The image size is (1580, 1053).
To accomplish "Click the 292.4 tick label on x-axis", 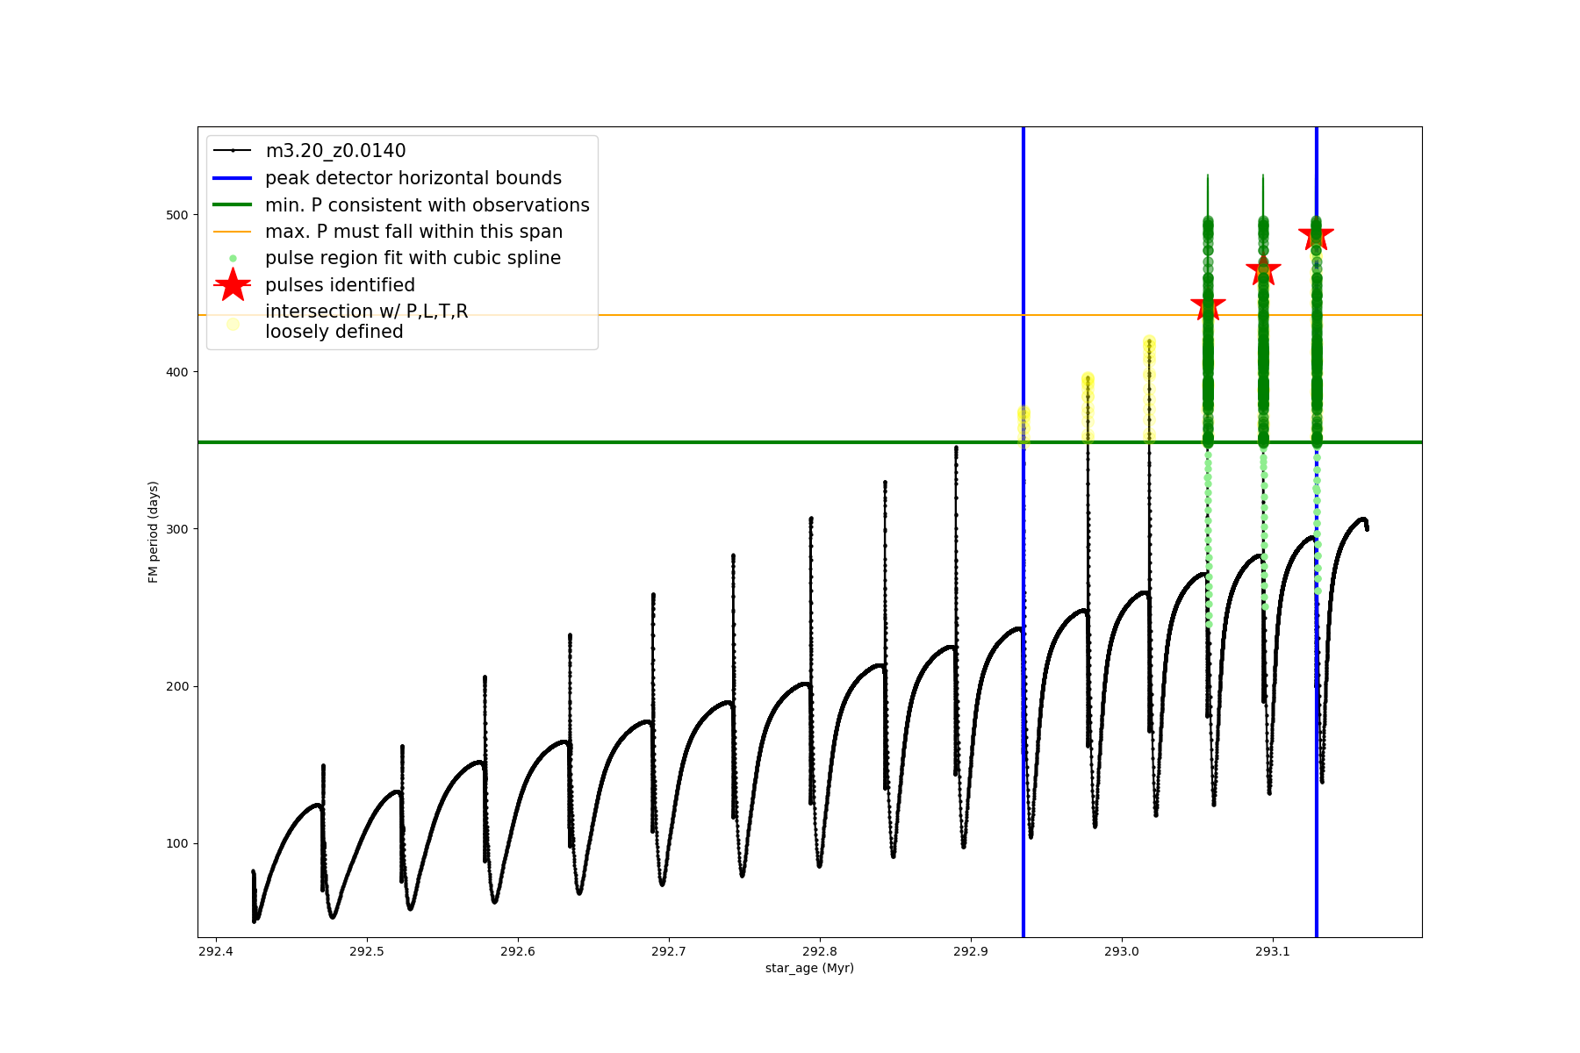I will tap(216, 951).
